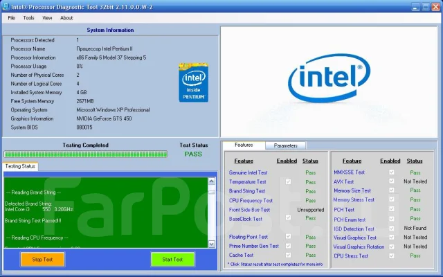
Task: Click the orange Stop Test button
Action: point(42,259)
